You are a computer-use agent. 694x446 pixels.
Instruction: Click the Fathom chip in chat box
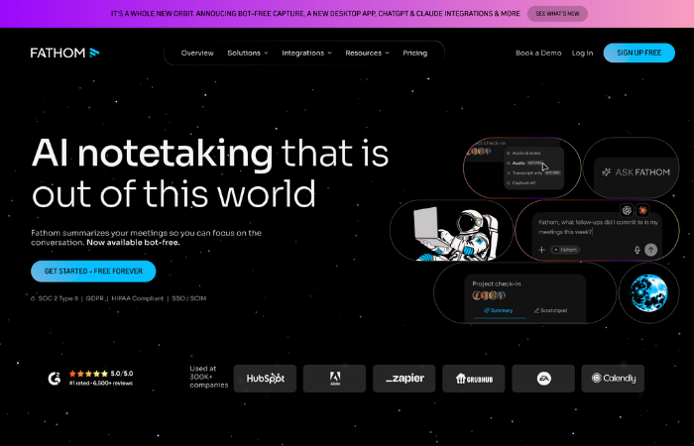tap(565, 250)
